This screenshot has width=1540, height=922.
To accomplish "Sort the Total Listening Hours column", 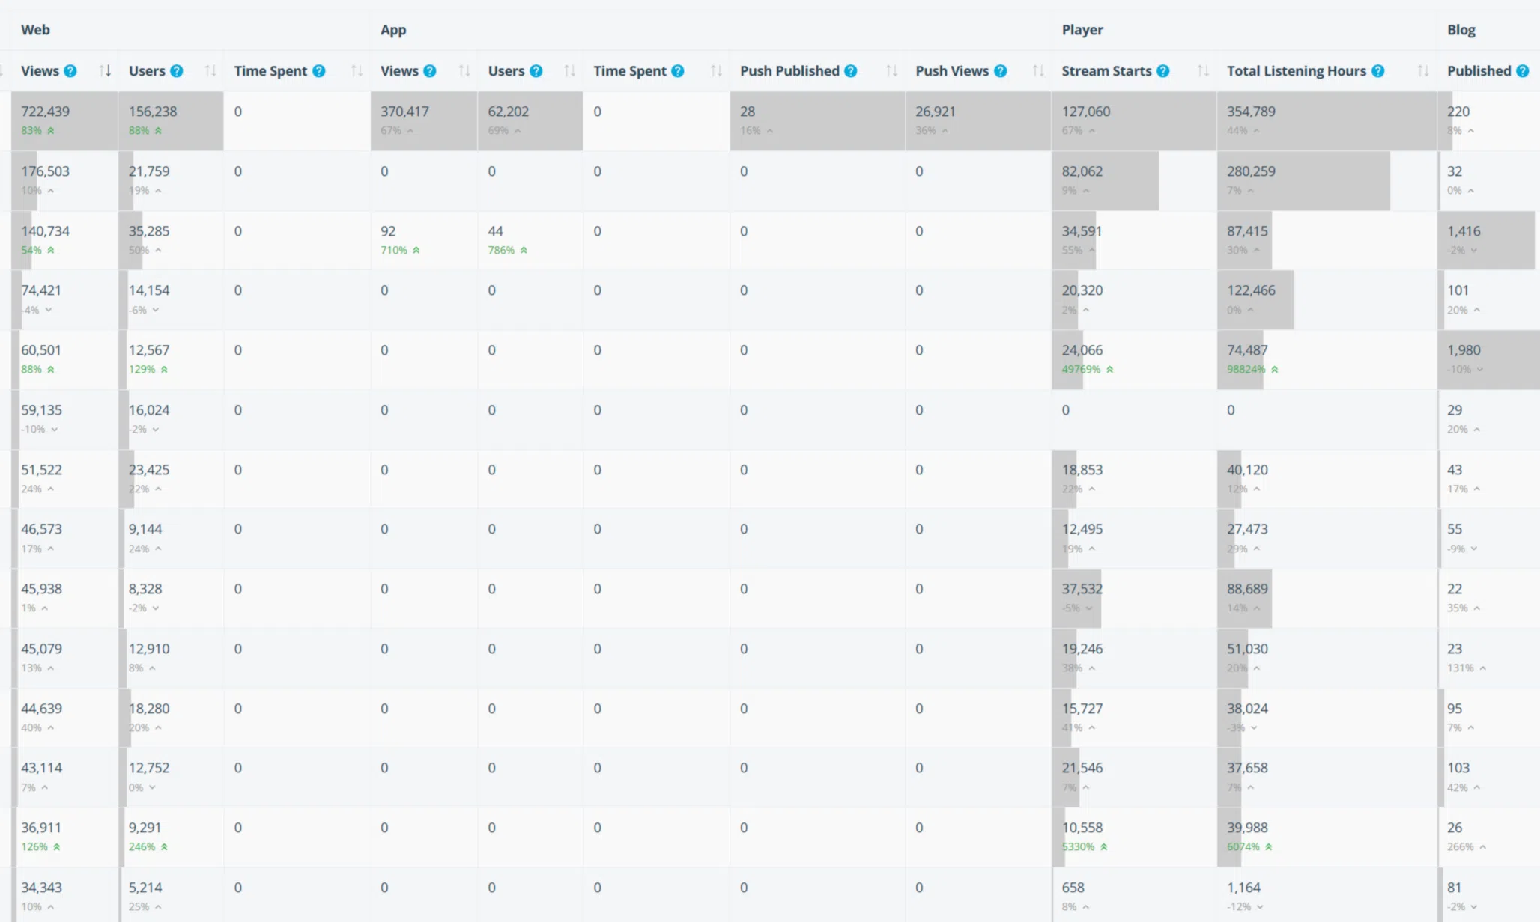I will (x=1423, y=71).
